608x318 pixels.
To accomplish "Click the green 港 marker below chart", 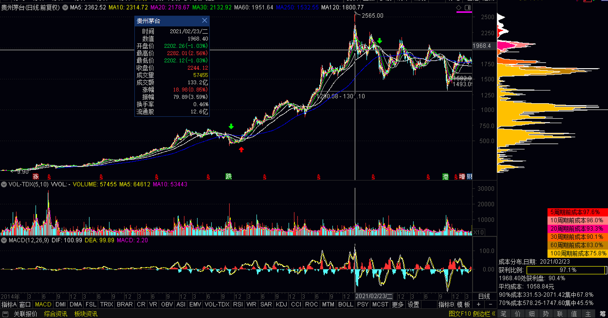I will pos(446,177).
